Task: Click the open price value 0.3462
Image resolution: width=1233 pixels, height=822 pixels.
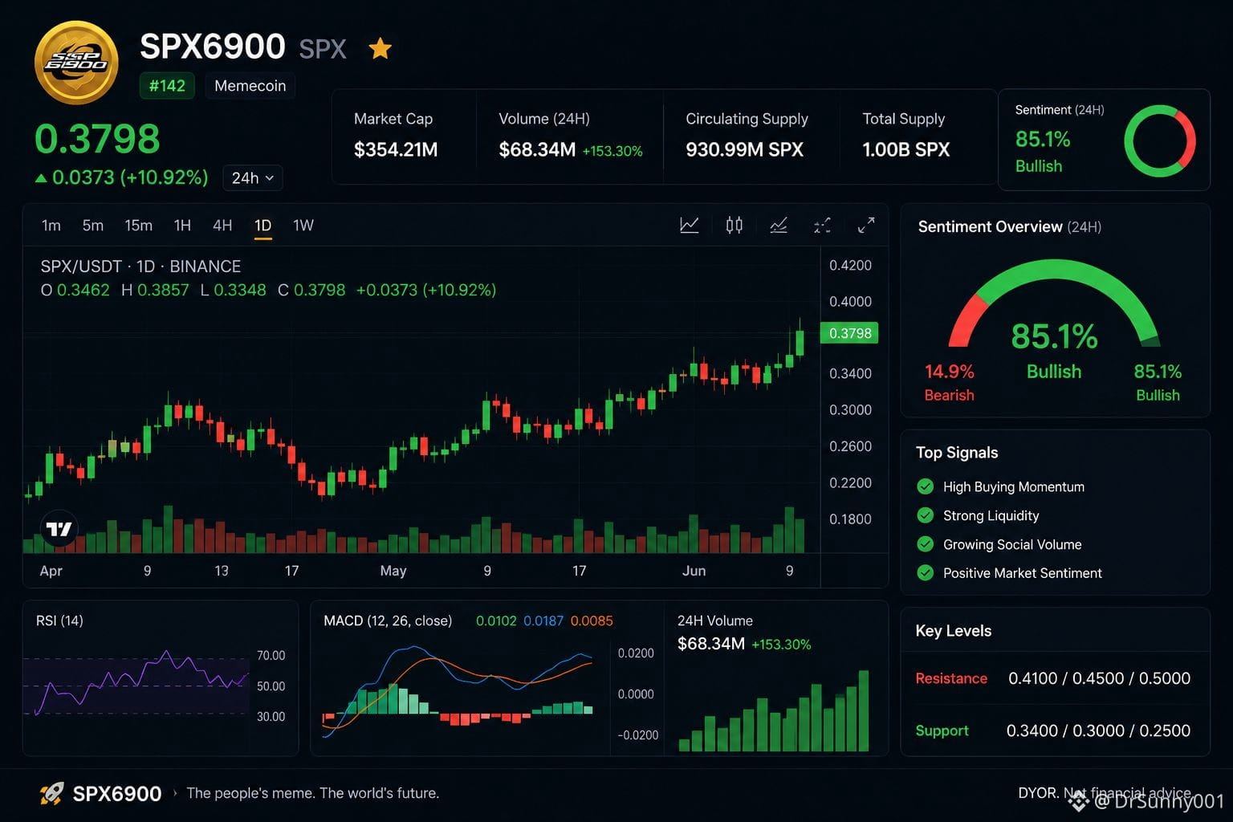Action: (83, 290)
